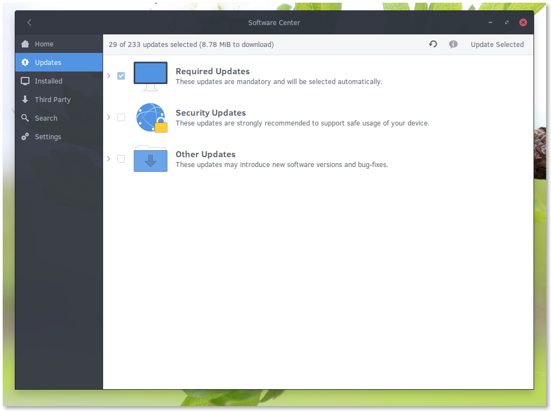Image resolution: width=551 pixels, height=411 pixels.
Task: Click 'may introduce new software versions' description
Action: pos(282,165)
